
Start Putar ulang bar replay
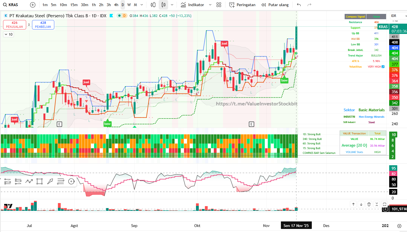[275, 5]
